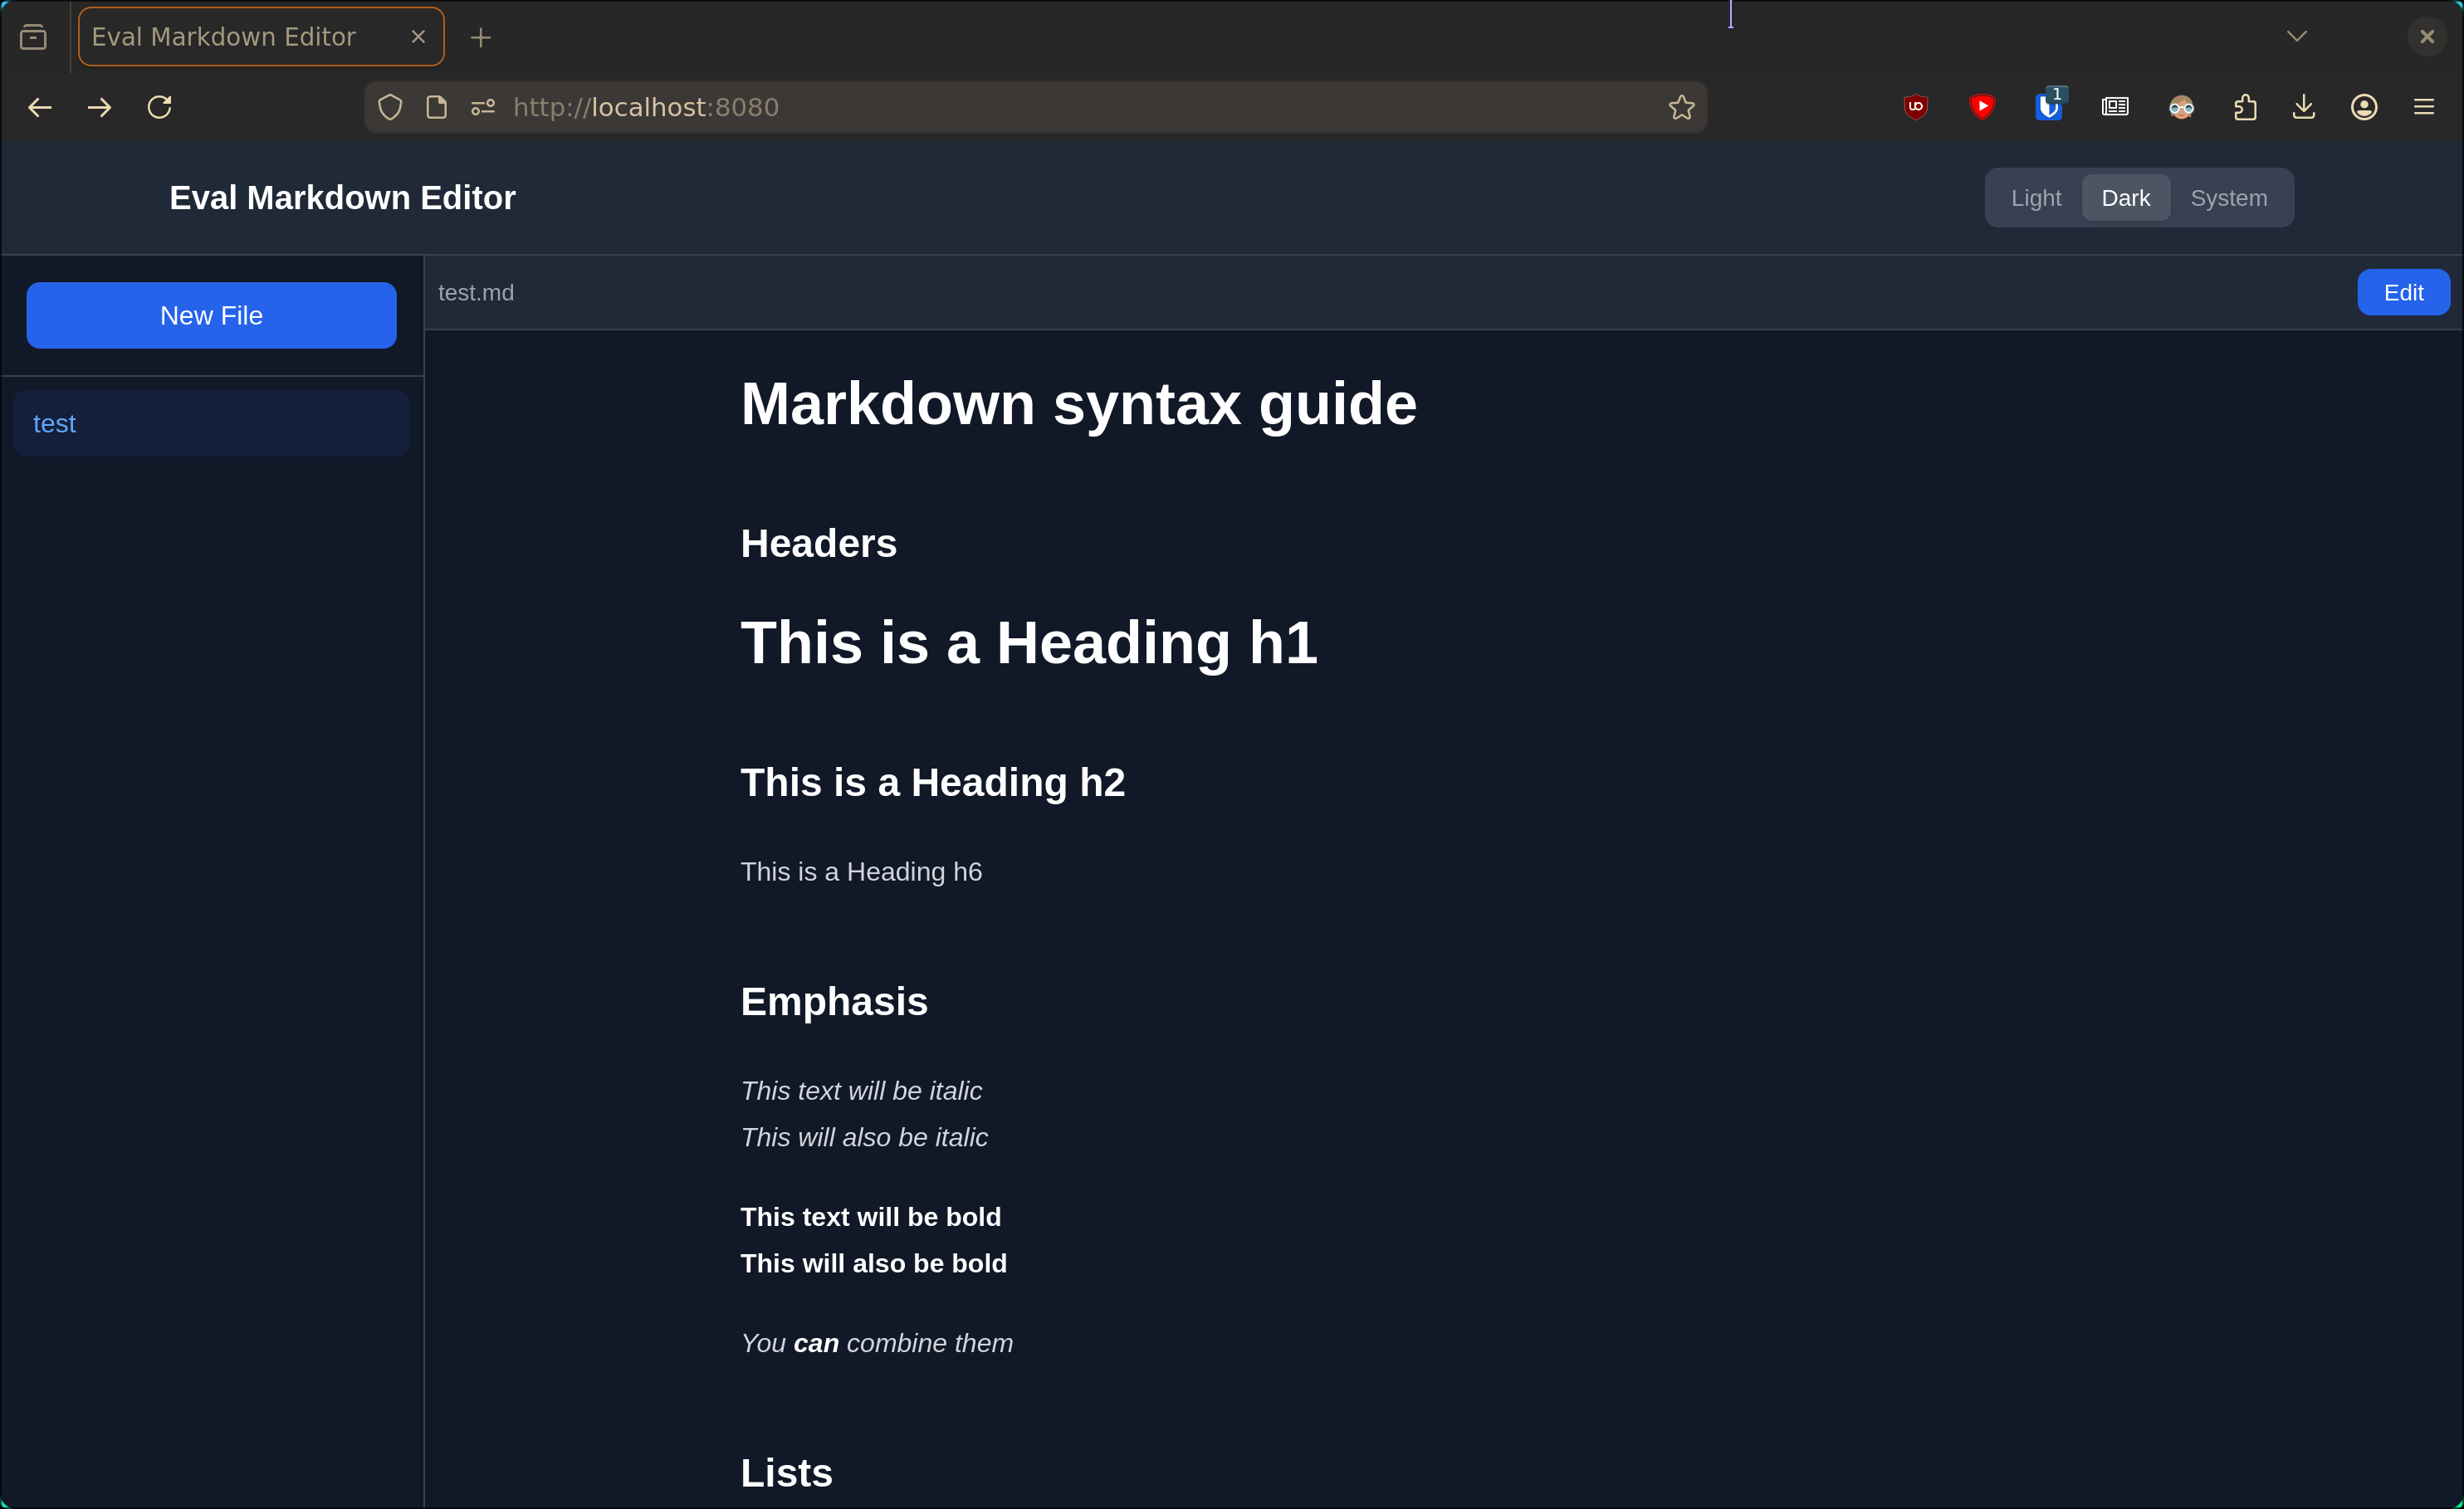Switch theme to Light
Viewport: 2464px width, 1509px height.
[2035, 198]
